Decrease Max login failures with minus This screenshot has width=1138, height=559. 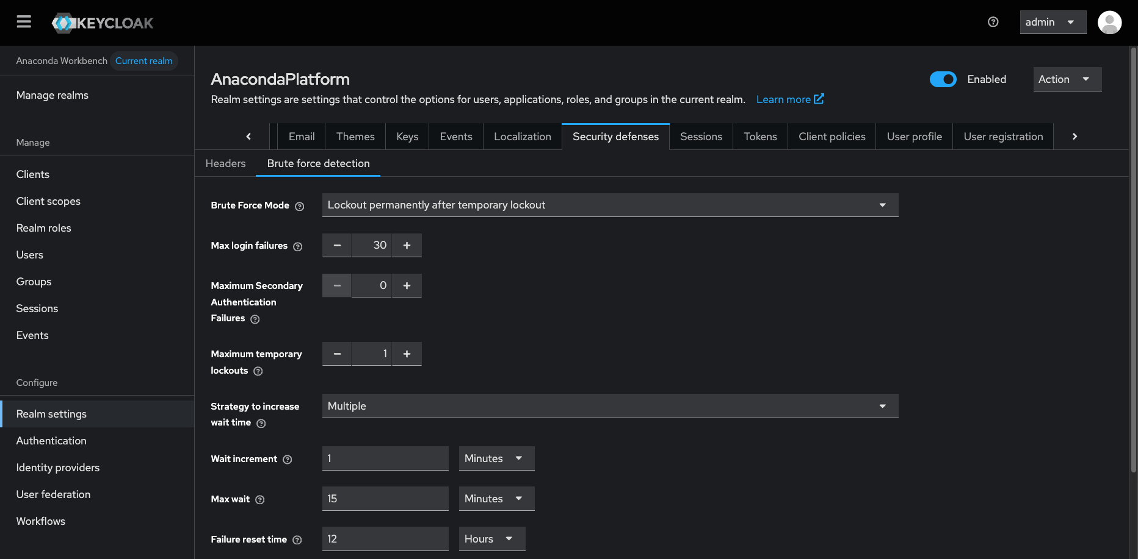(x=337, y=245)
